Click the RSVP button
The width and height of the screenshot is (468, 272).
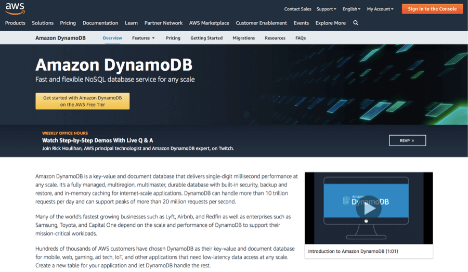tap(407, 140)
